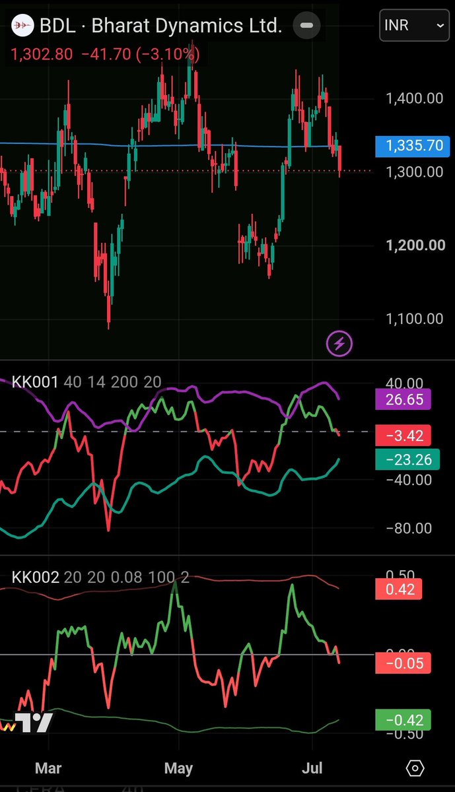Click the -41.70 (-3.10%) price change text
This screenshot has width=455, height=792.
(x=140, y=54)
